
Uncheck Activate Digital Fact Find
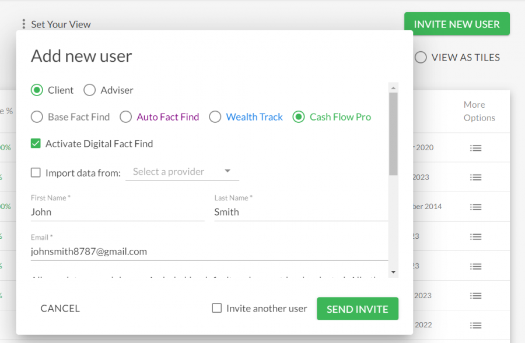point(36,143)
